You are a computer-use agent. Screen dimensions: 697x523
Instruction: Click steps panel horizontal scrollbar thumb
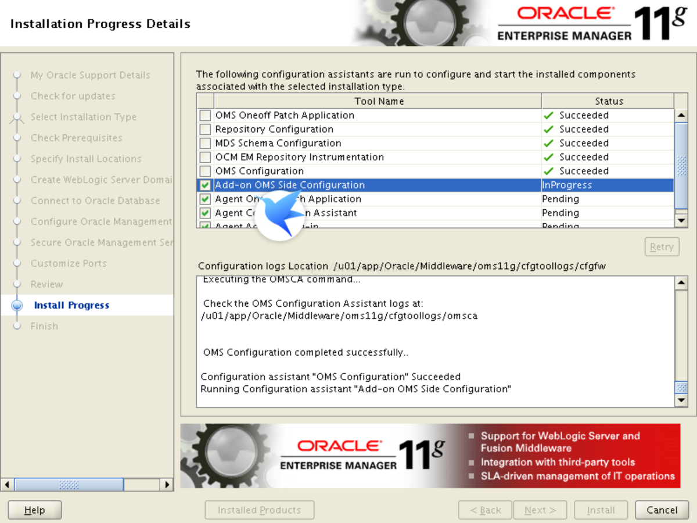pyautogui.click(x=69, y=484)
